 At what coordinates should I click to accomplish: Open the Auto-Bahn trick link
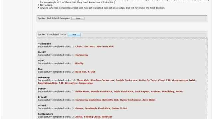(x=149, y=100)
